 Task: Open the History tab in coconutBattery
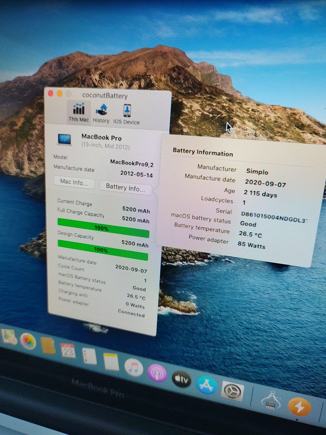(101, 114)
